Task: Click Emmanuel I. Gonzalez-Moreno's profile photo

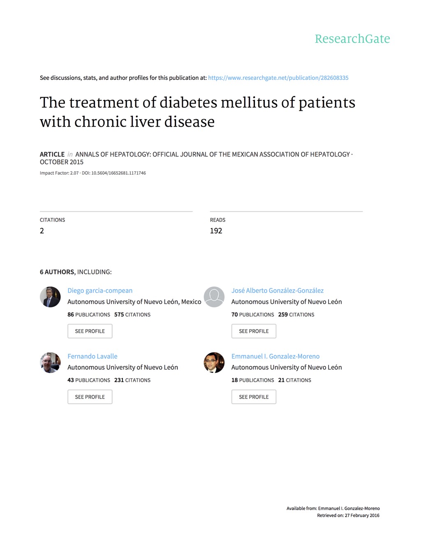Action: (214, 363)
